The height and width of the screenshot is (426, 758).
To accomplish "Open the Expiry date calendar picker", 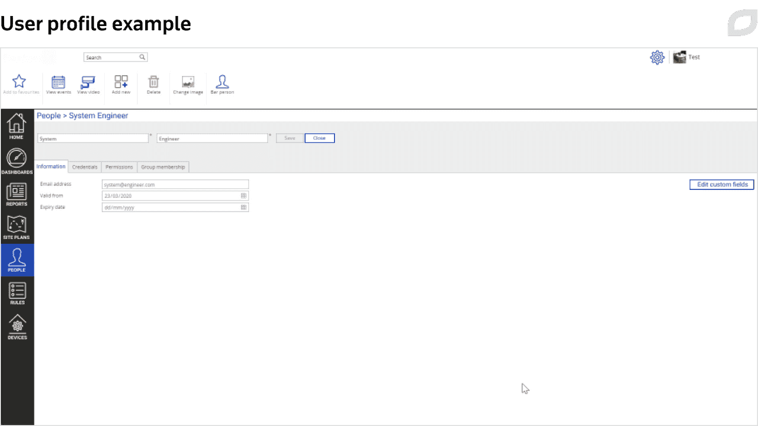I will tap(243, 207).
